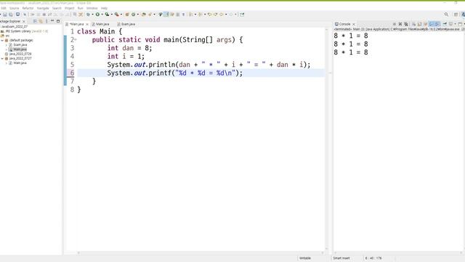Toggle Scroll Lock in Console toolbar
Screen dimensions: 465x262
coord(419,24)
